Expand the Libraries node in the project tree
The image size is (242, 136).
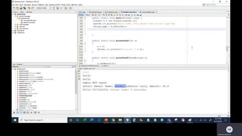pyautogui.click(x=15, y=26)
